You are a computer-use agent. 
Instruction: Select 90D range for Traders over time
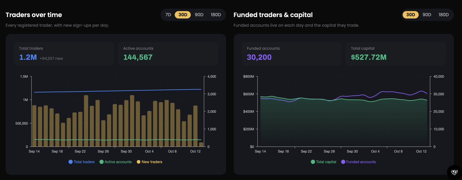[199, 15]
